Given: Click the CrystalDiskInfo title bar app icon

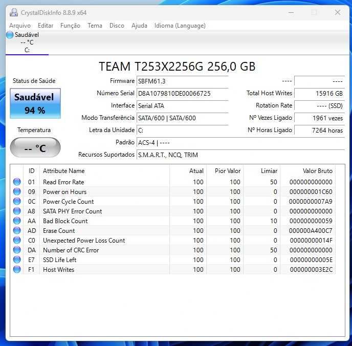Looking at the screenshot, I should click(14, 12).
